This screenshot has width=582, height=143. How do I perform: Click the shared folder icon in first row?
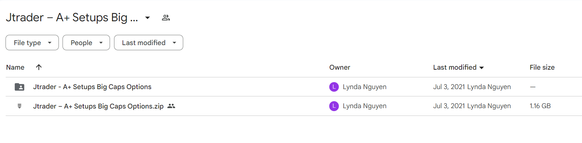point(19,87)
